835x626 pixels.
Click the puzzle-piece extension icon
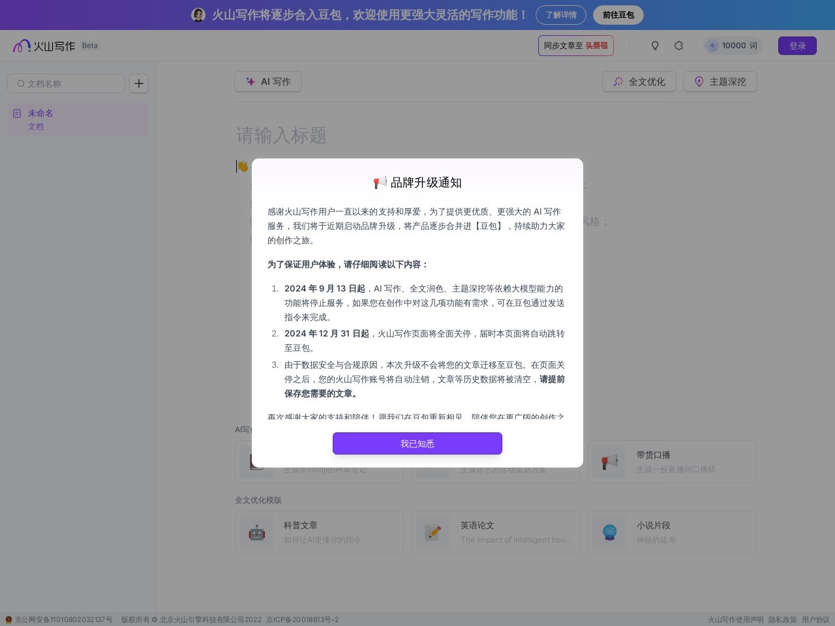coord(678,46)
